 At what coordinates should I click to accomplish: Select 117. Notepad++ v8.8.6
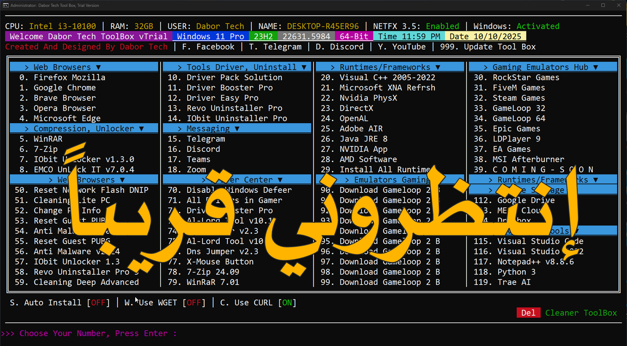tap(524, 262)
